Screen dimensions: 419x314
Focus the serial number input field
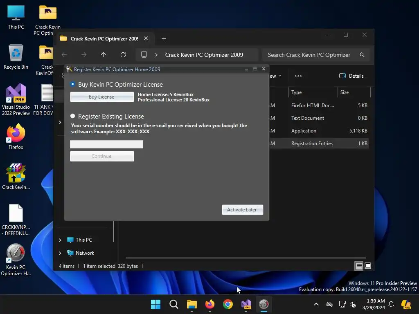click(106, 144)
